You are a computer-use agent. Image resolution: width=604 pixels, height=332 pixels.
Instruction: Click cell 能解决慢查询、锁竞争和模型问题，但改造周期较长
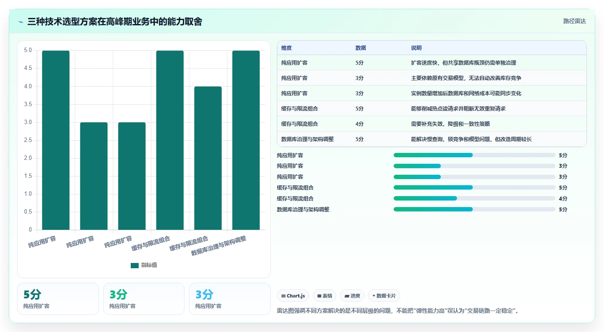[471, 139]
